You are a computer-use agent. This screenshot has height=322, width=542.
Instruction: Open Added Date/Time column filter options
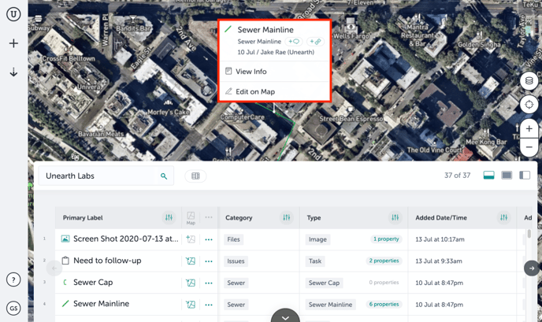pyautogui.click(x=503, y=217)
